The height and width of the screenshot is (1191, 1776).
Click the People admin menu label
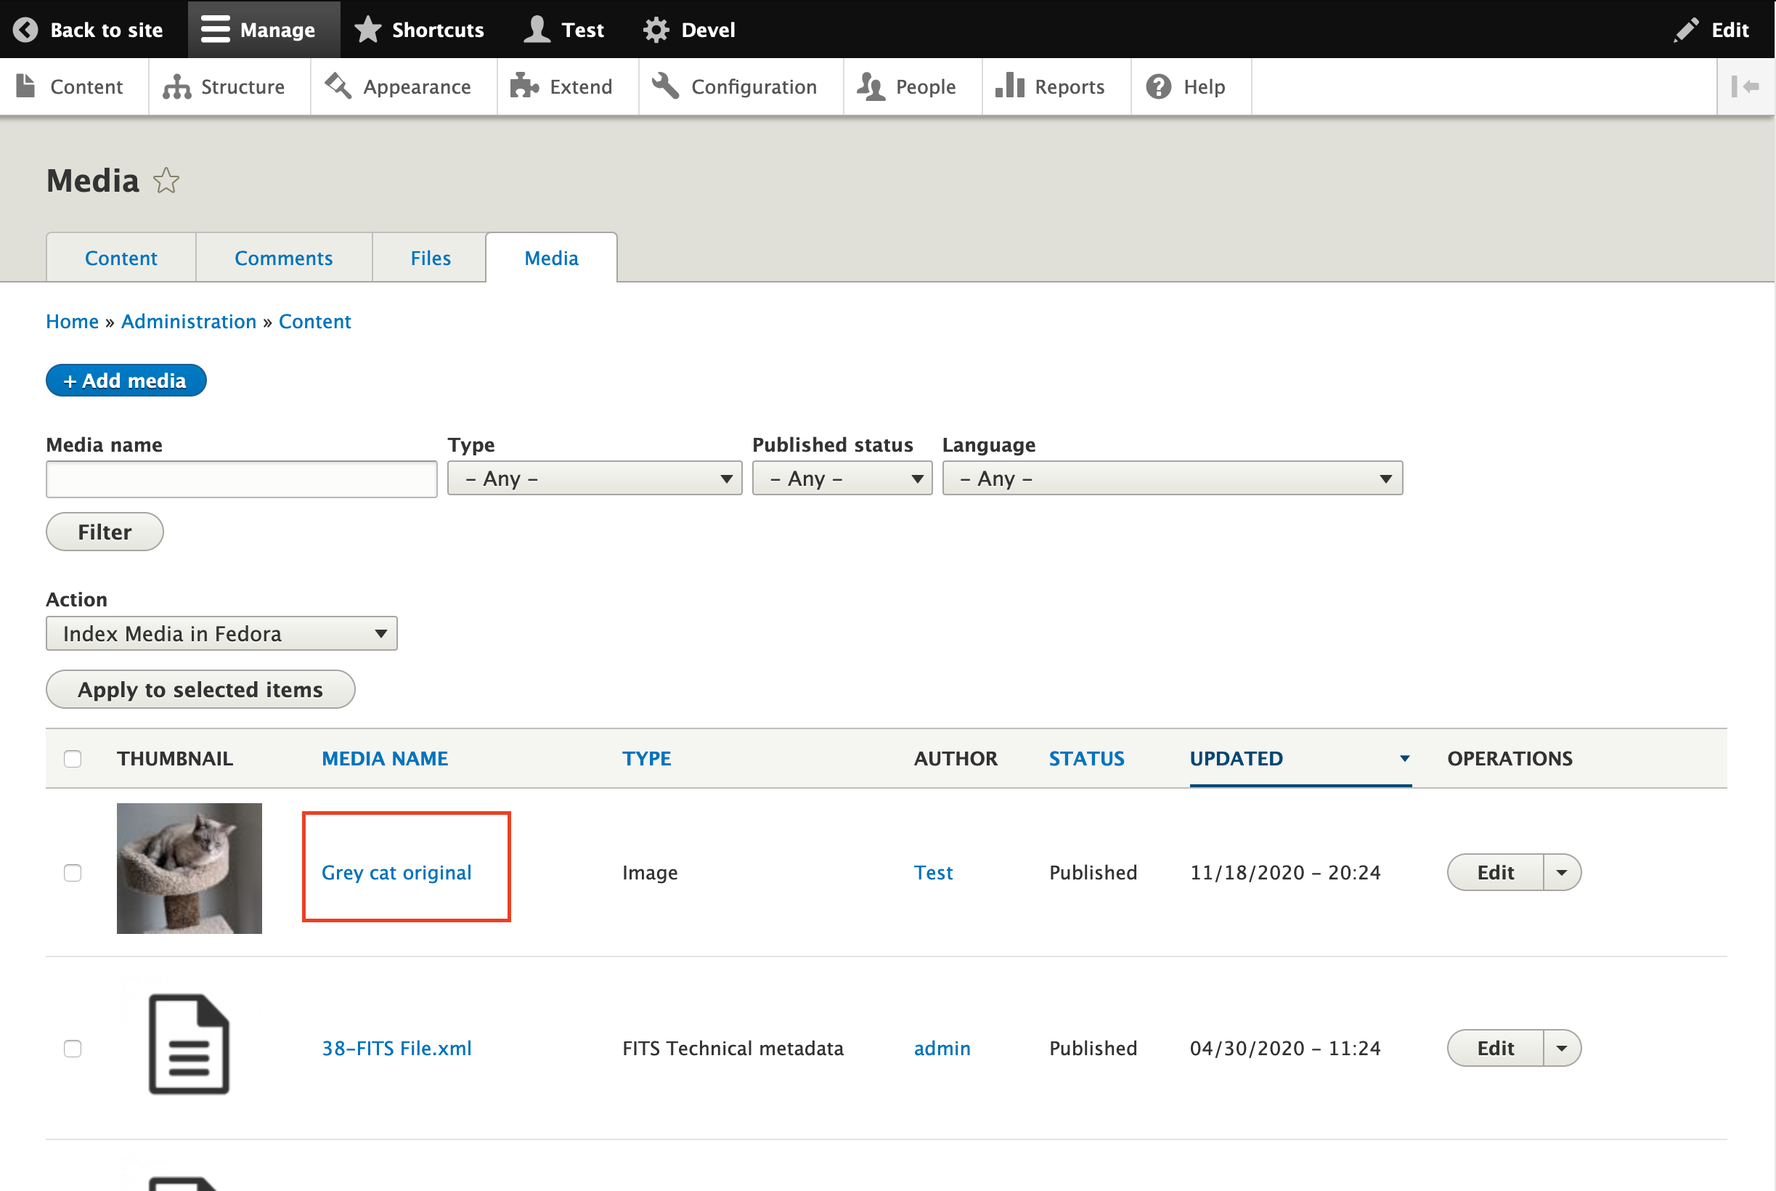click(926, 86)
